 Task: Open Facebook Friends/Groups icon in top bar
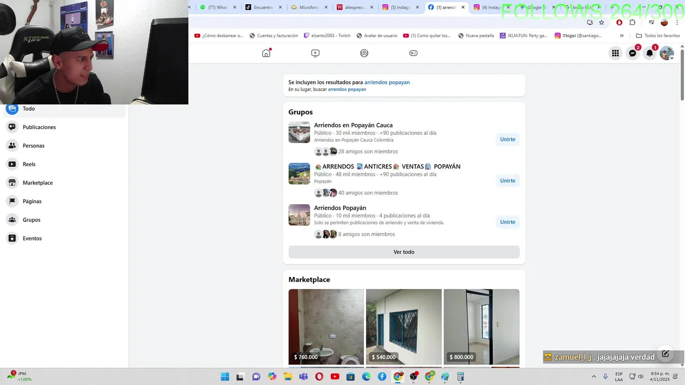pos(364,53)
